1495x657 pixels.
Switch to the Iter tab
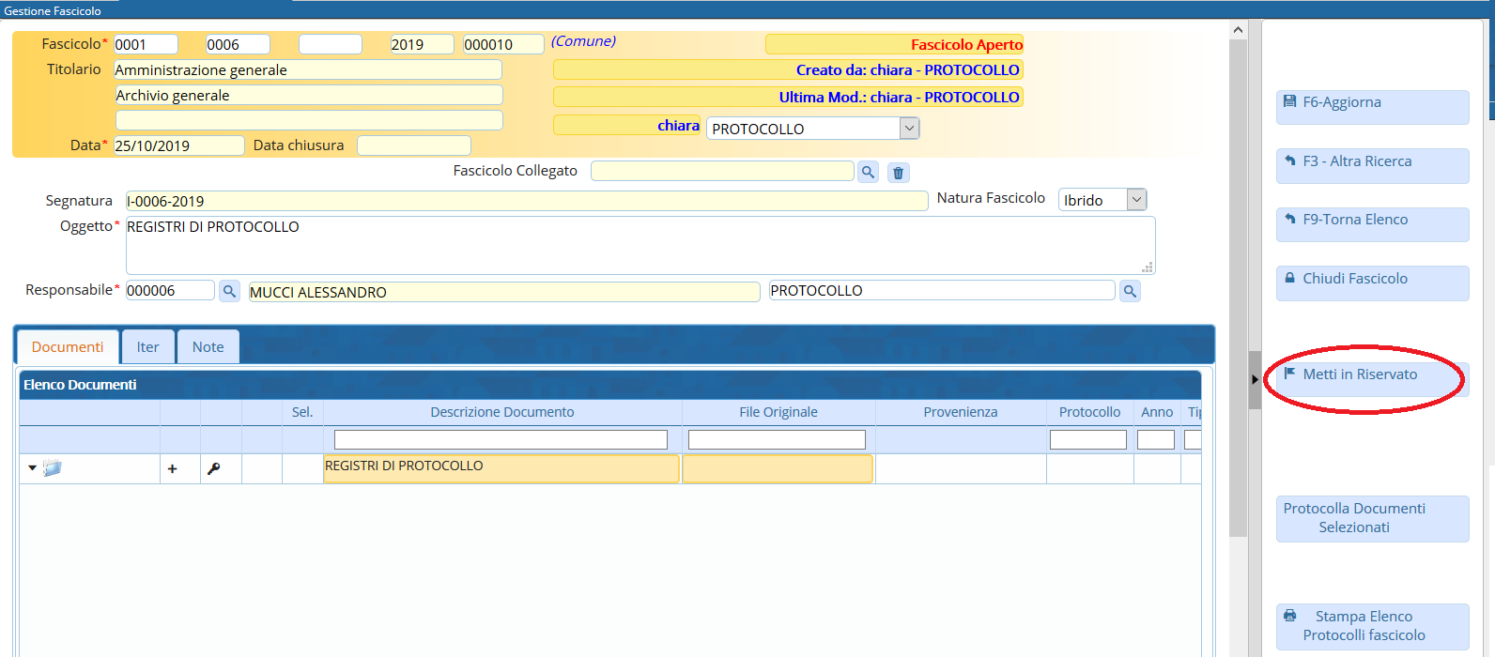(147, 347)
